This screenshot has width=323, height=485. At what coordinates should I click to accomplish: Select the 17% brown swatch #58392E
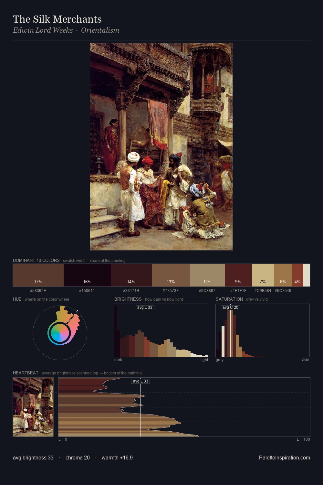(x=38, y=275)
